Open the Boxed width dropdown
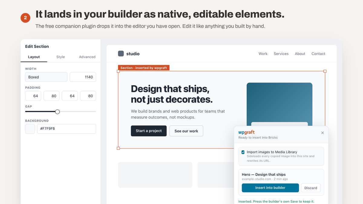This screenshot has height=204, width=363. pos(46,77)
